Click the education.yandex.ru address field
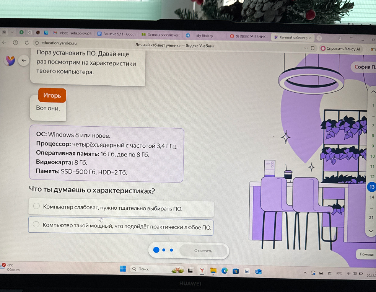 pos(59,43)
